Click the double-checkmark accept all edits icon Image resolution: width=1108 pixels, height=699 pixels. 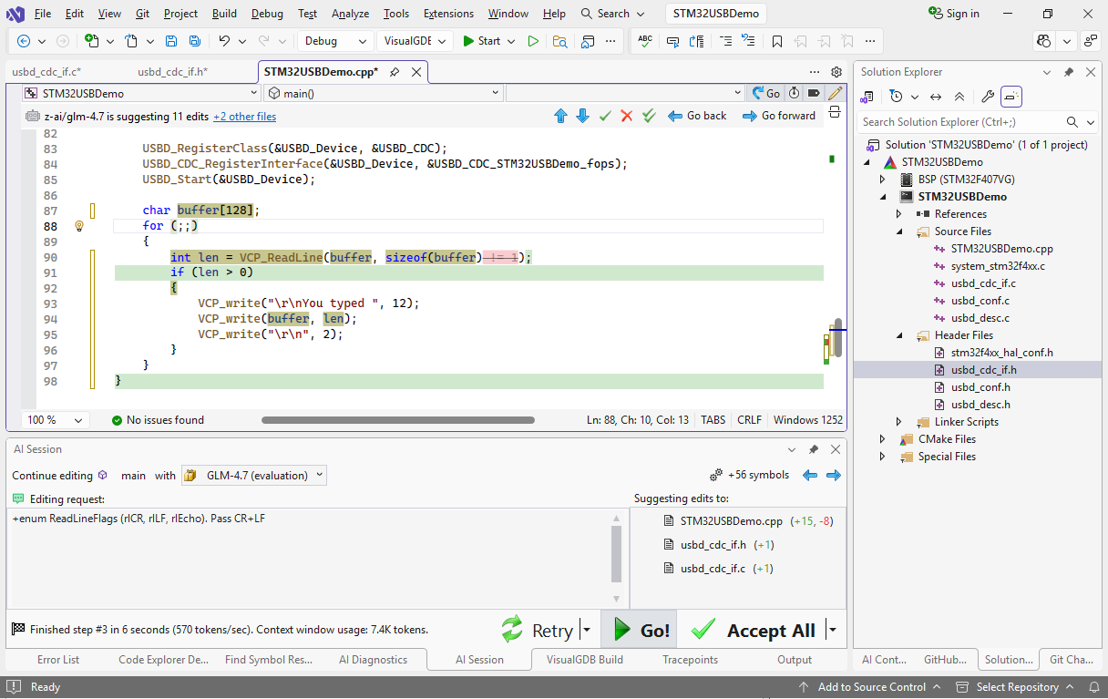[x=649, y=116]
